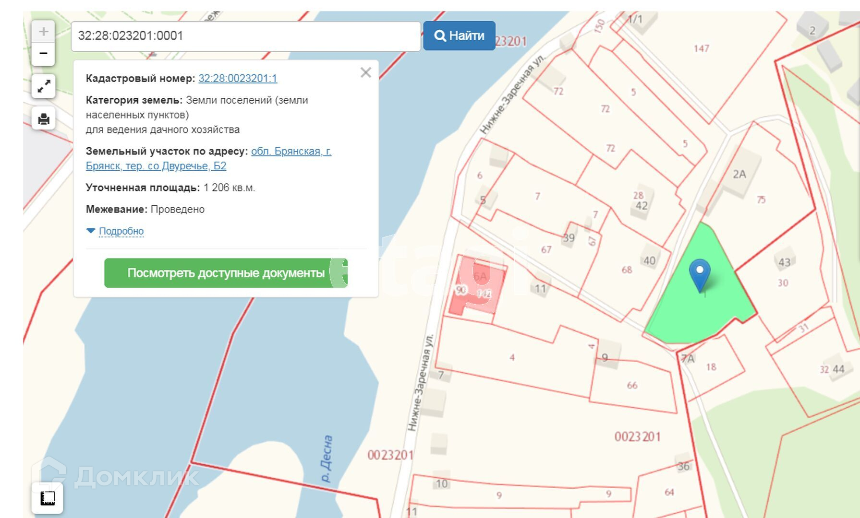Print the cadastral map
Screen dimensions: 860x518
(44, 118)
